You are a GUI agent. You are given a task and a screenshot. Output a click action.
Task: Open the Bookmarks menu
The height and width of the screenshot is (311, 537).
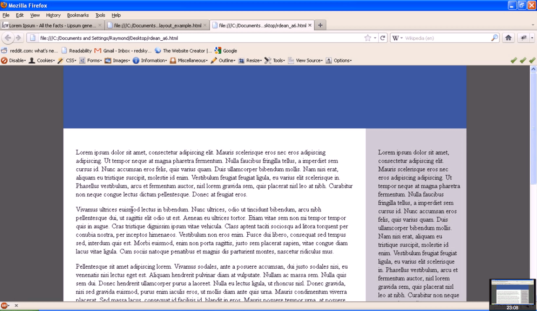[x=78, y=15]
